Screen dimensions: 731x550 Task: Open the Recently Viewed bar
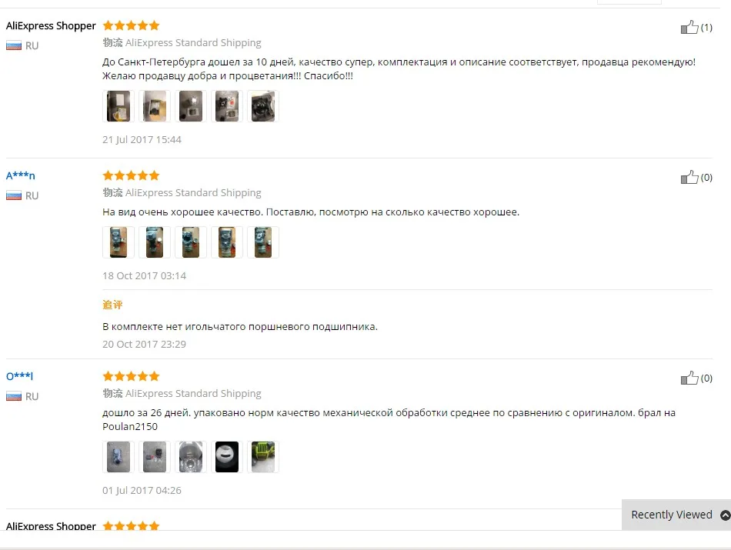[676, 515]
